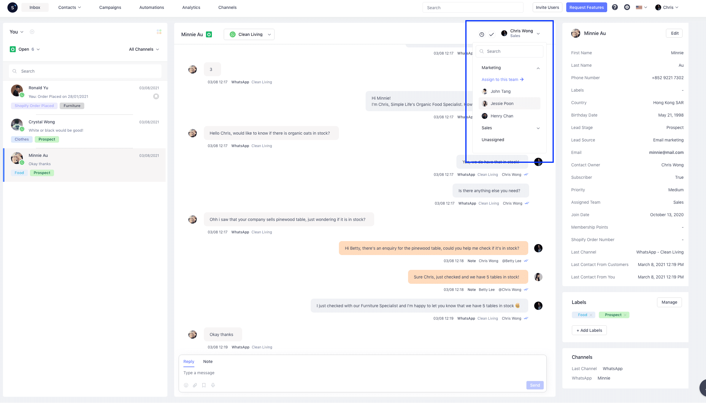Collapse the Marketing team section in panel
706x403 pixels.
[538, 68]
